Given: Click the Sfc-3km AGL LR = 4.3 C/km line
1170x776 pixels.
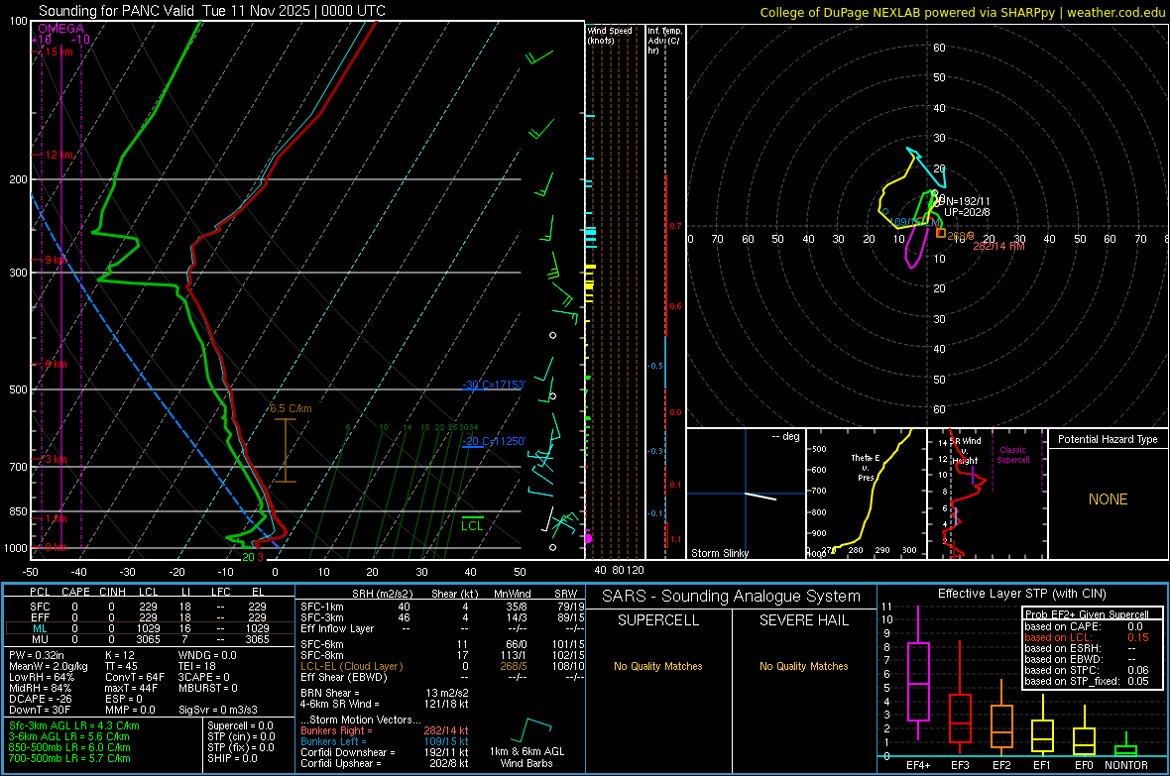Looking at the screenshot, I should [74, 725].
